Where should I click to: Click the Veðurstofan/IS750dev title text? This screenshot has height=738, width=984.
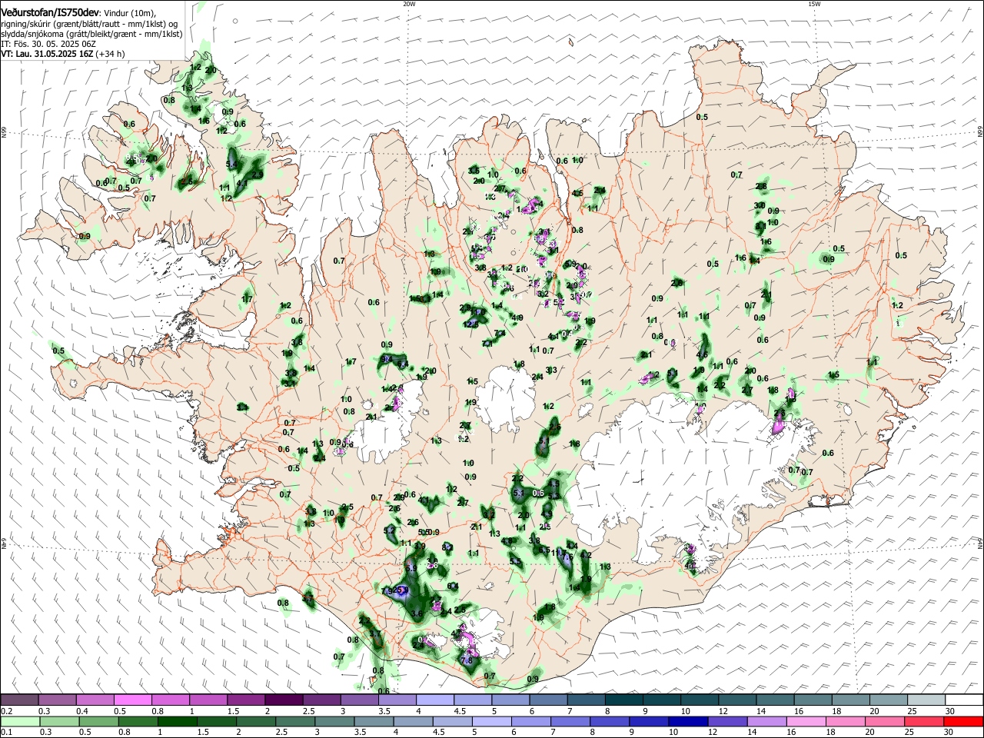[x=50, y=13]
